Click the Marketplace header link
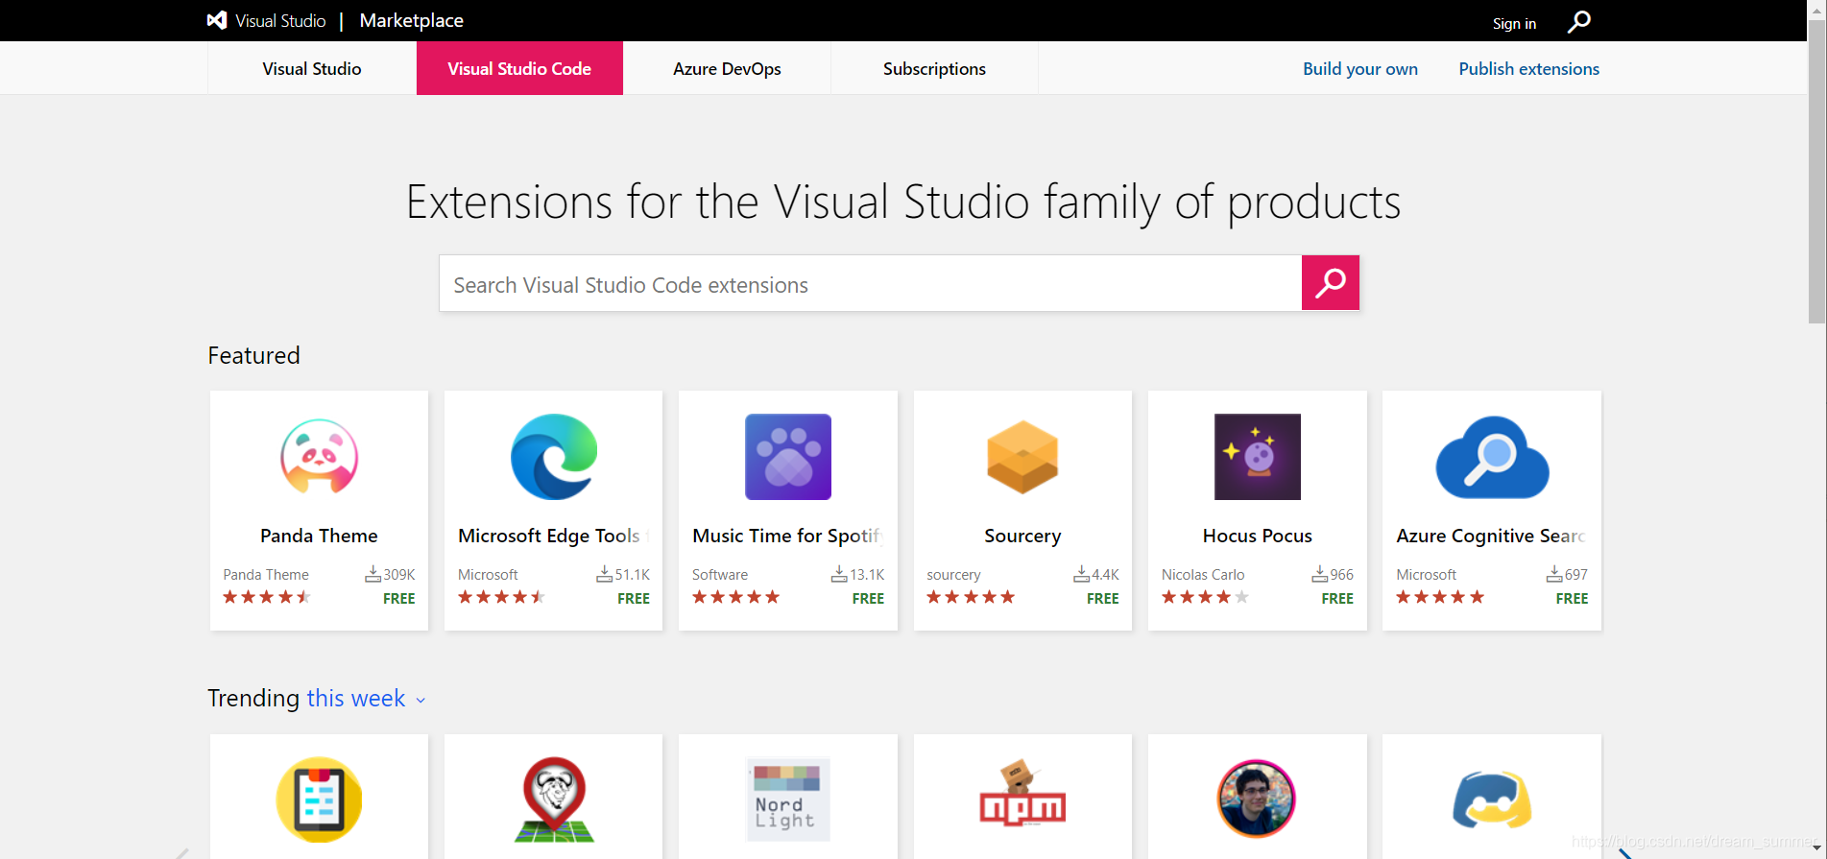The image size is (1827, 859). coord(411,20)
